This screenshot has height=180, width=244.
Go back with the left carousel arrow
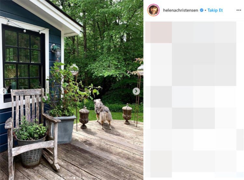click(x=3, y=91)
